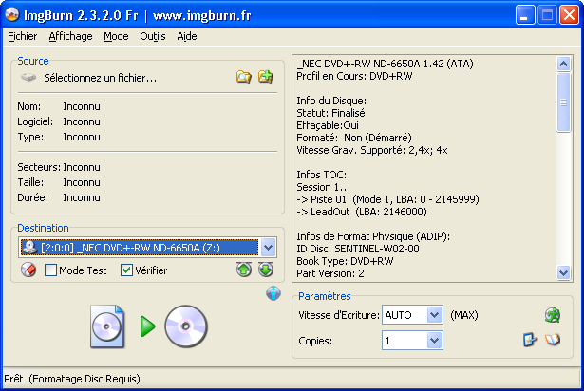The image size is (584, 391).
Task: Click the disc info scrollbar up arrow
Action: [x=563, y=64]
